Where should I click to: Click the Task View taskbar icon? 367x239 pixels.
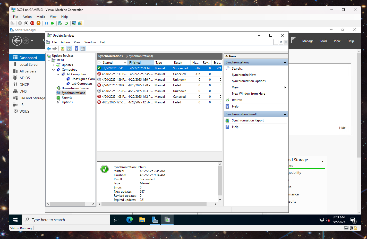[116, 220]
